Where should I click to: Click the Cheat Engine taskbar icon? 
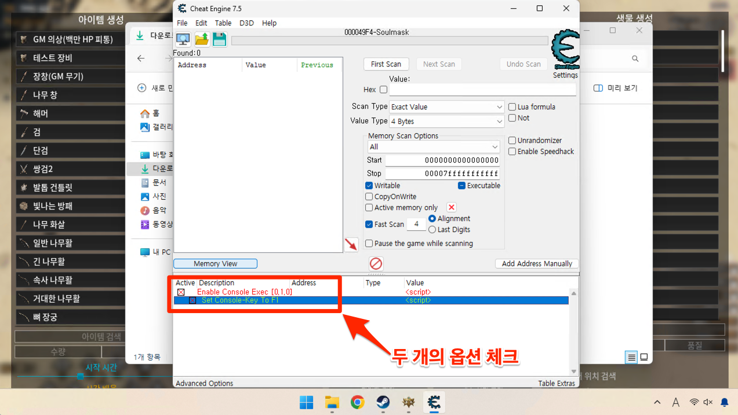(x=434, y=402)
